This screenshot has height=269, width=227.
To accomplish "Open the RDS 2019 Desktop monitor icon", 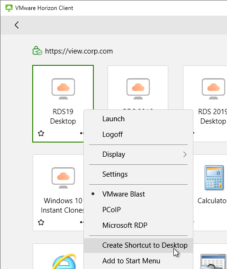I will point(213,89).
